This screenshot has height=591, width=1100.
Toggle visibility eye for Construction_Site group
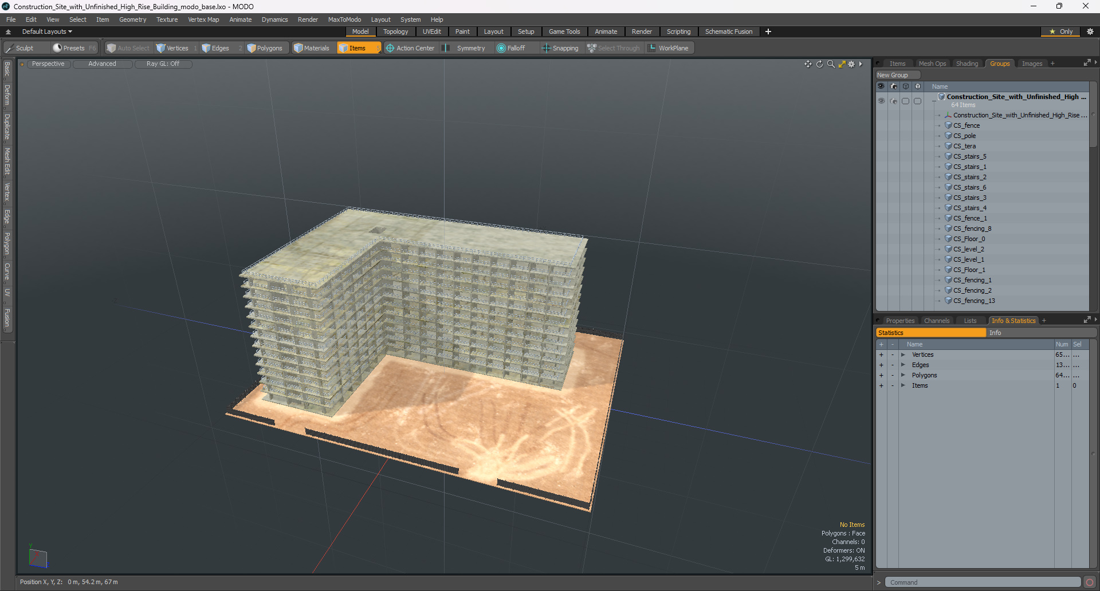tap(881, 101)
